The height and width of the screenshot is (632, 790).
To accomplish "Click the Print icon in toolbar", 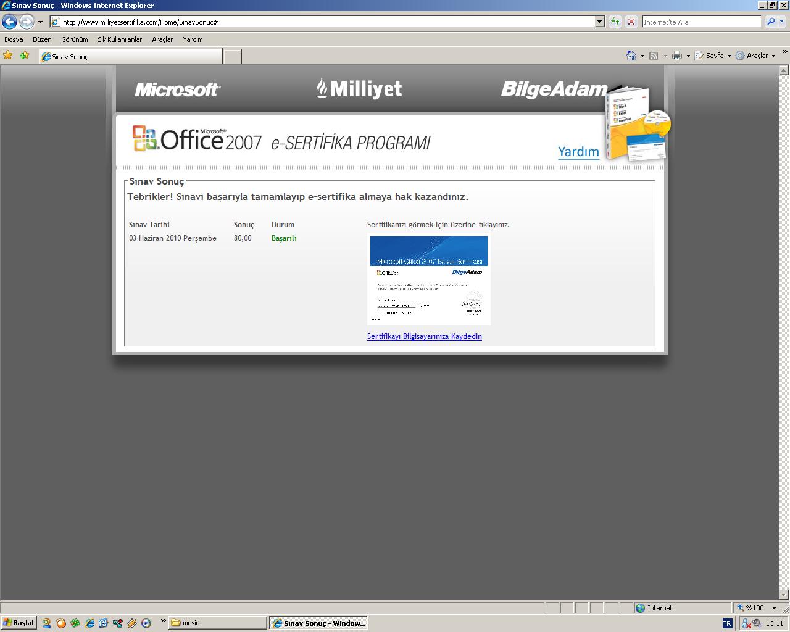I will click(x=676, y=56).
